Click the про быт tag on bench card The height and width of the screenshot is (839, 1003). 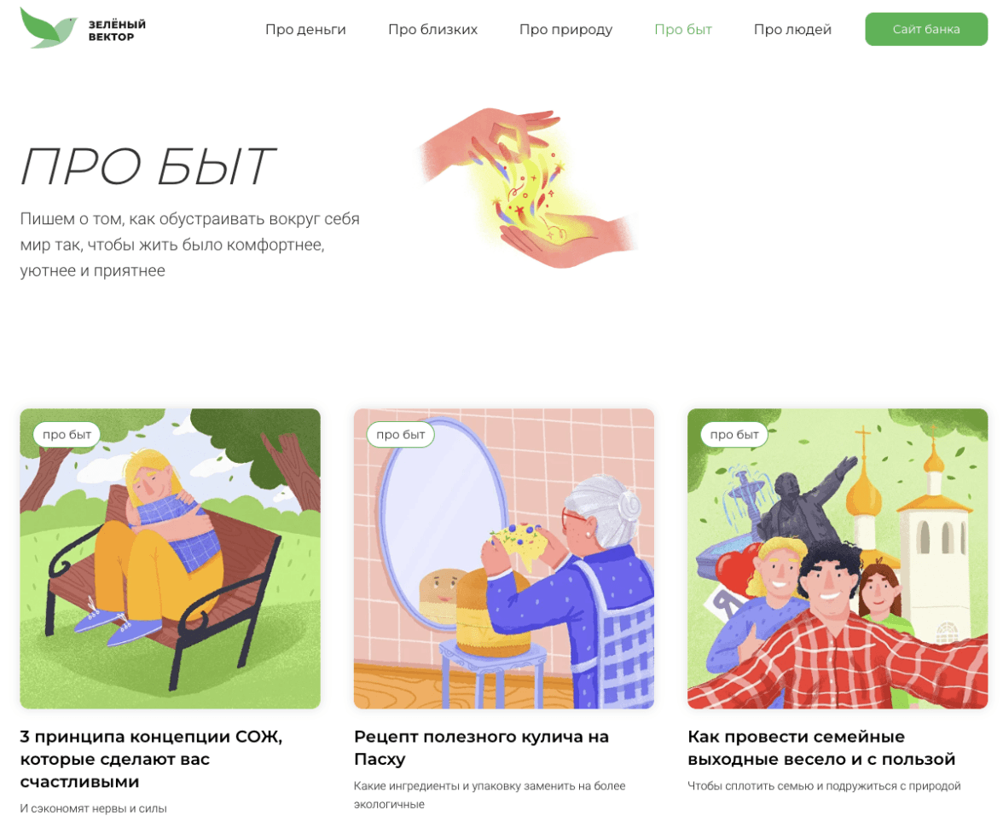click(67, 434)
